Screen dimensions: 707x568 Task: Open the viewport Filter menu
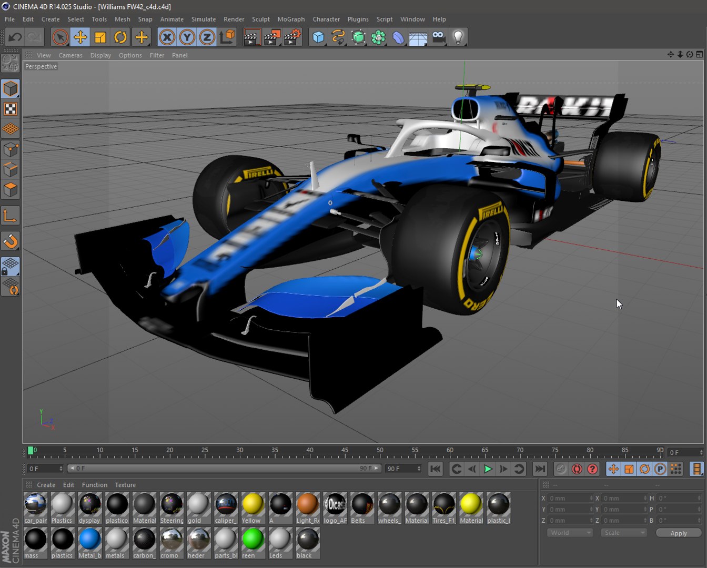pyautogui.click(x=157, y=55)
